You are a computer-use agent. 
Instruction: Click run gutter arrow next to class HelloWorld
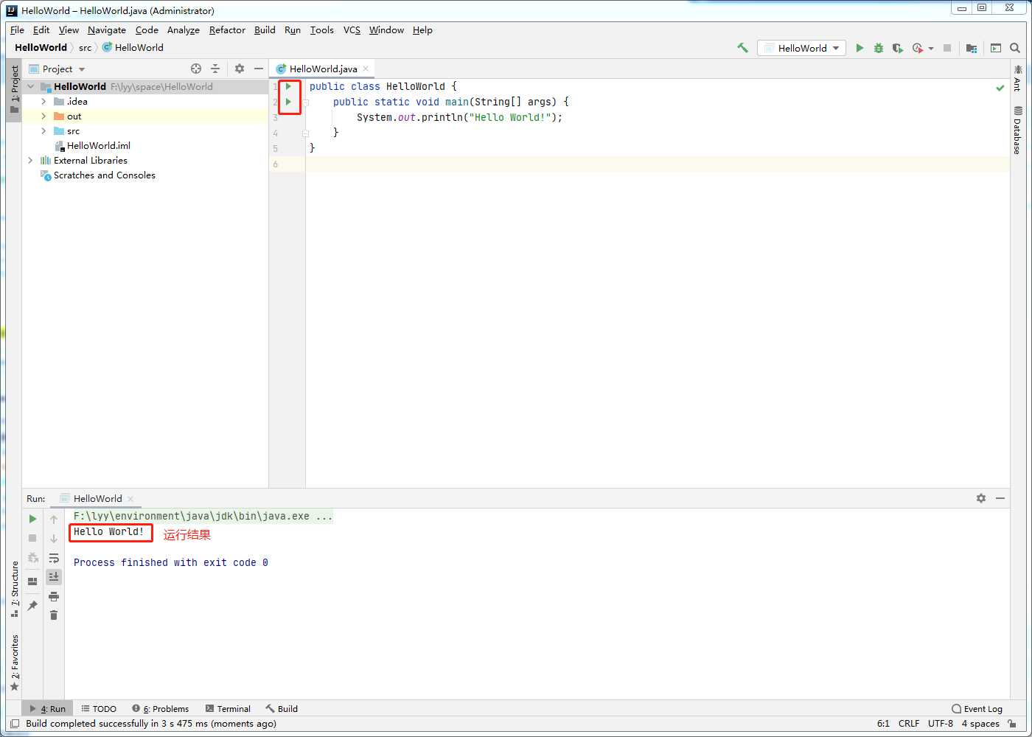tap(288, 86)
